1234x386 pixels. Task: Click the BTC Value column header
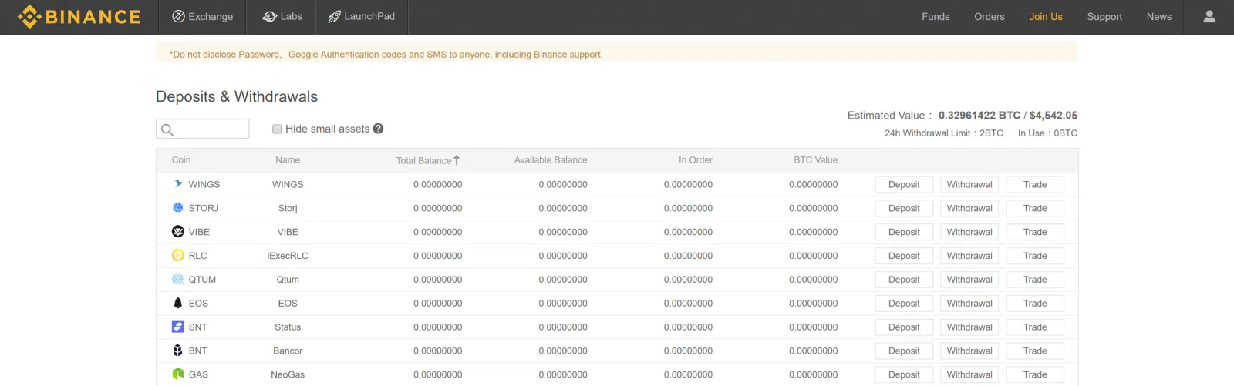coord(816,160)
